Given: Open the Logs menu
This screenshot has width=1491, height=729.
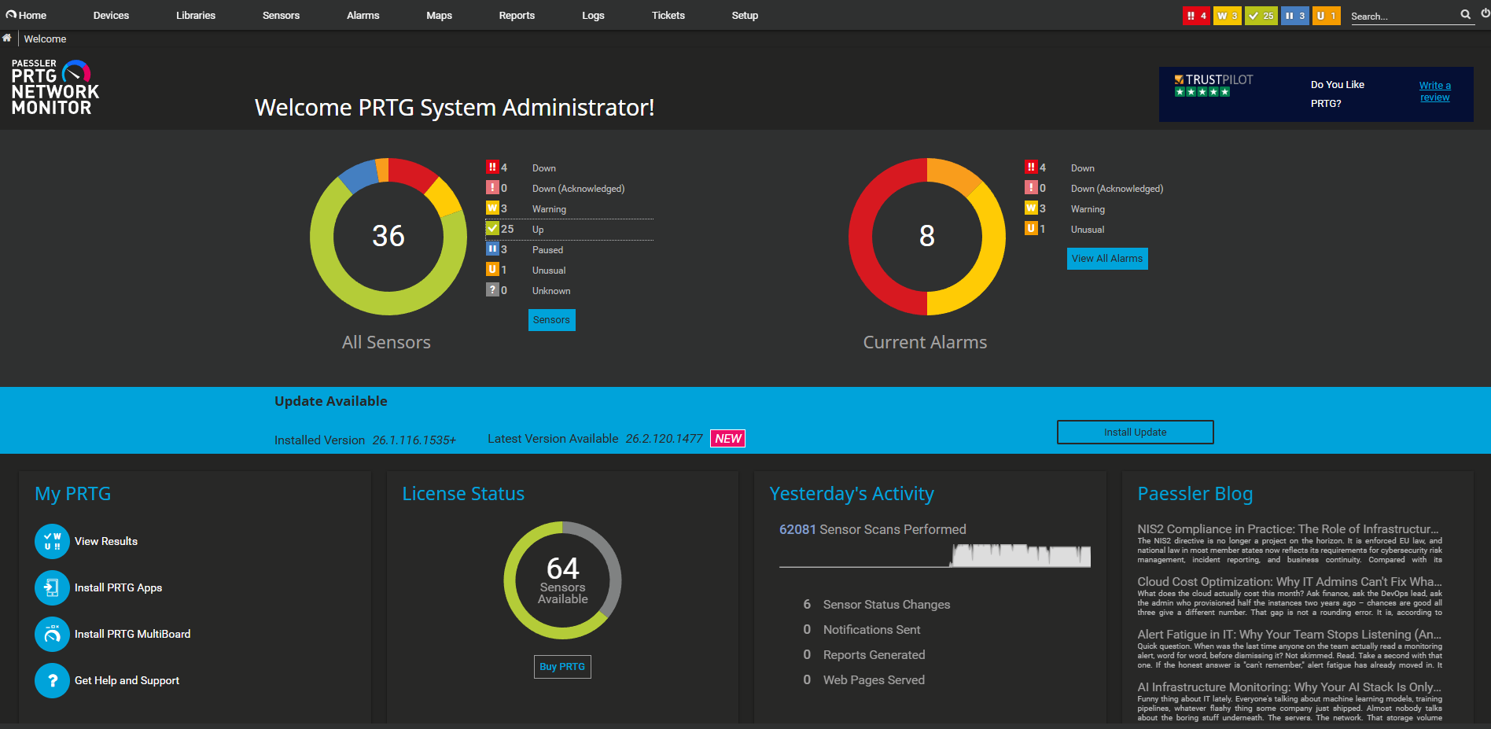Looking at the screenshot, I should (x=593, y=15).
